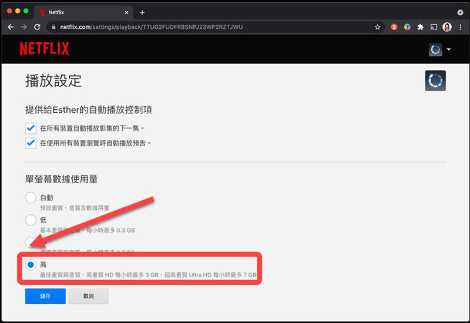Reload the Netflix playback settings page
This screenshot has height=323, width=470.
tap(38, 27)
